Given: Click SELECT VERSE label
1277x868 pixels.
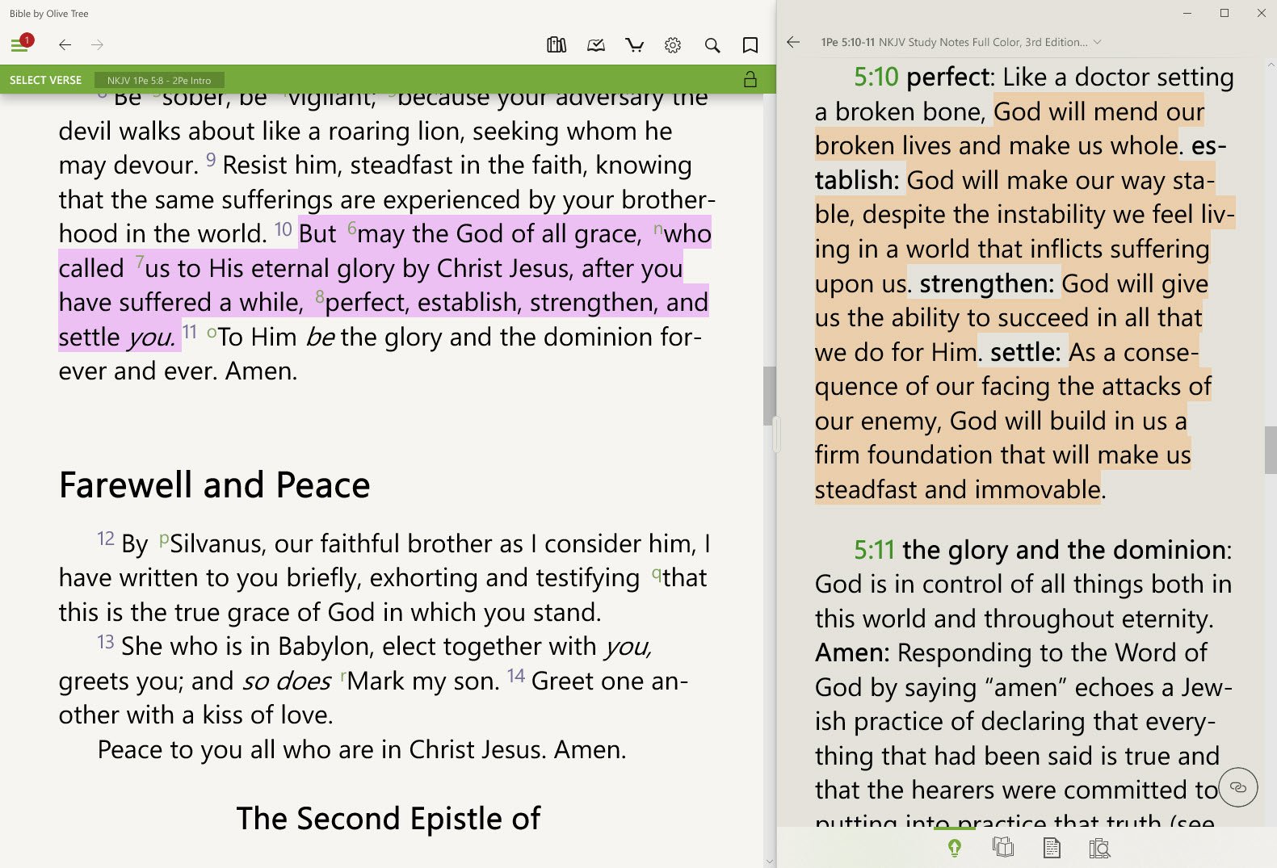Looking at the screenshot, I should click(45, 80).
